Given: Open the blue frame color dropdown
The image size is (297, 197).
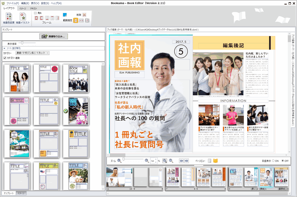Looking at the screenshot, I should [x=65, y=15].
